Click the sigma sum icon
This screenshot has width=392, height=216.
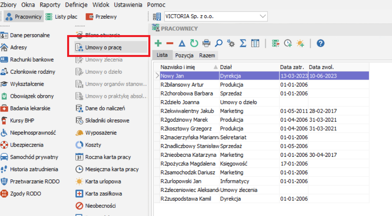pyautogui.click(x=243, y=43)
